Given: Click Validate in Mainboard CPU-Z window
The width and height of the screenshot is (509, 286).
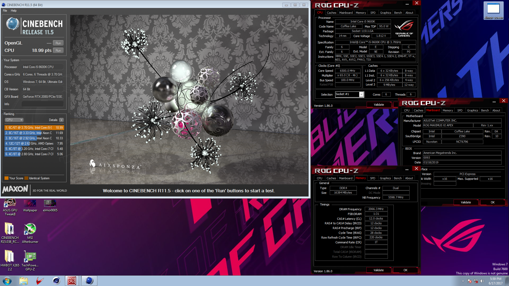Looking at the screenshot, I should (466, 202).
